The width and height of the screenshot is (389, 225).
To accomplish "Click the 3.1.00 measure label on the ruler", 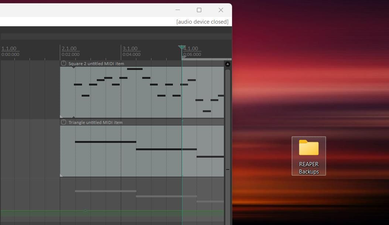I will 130,48.
